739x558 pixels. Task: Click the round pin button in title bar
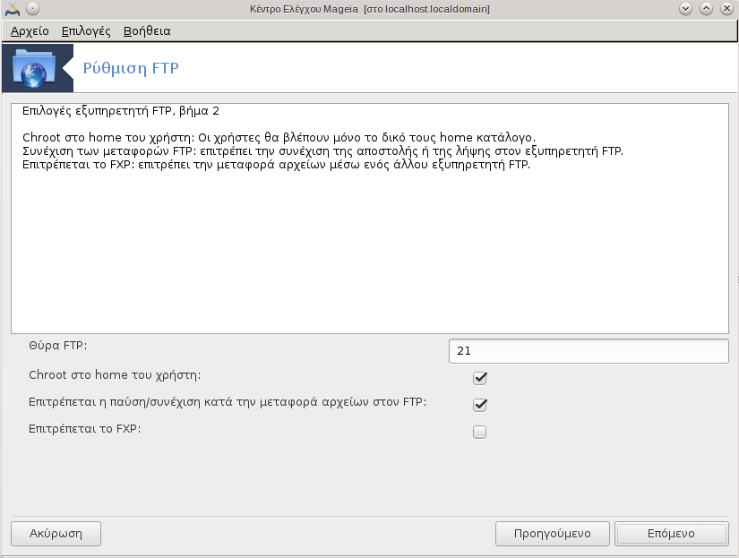(x=32, y=9)
